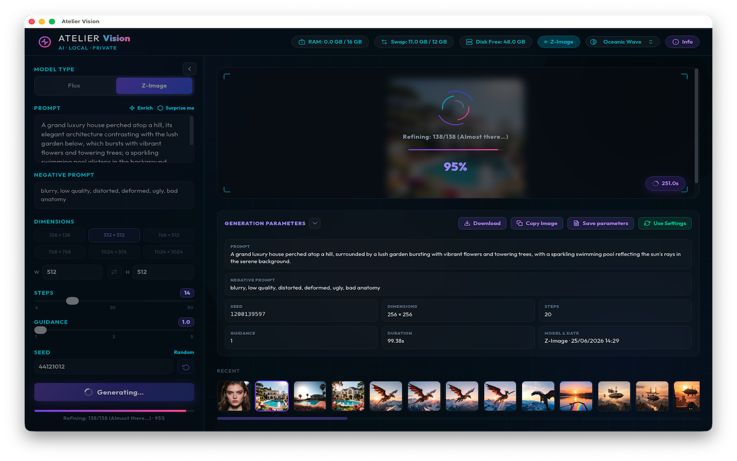Swap width and height values
The image size is (737, 461).
click(114, 272)
